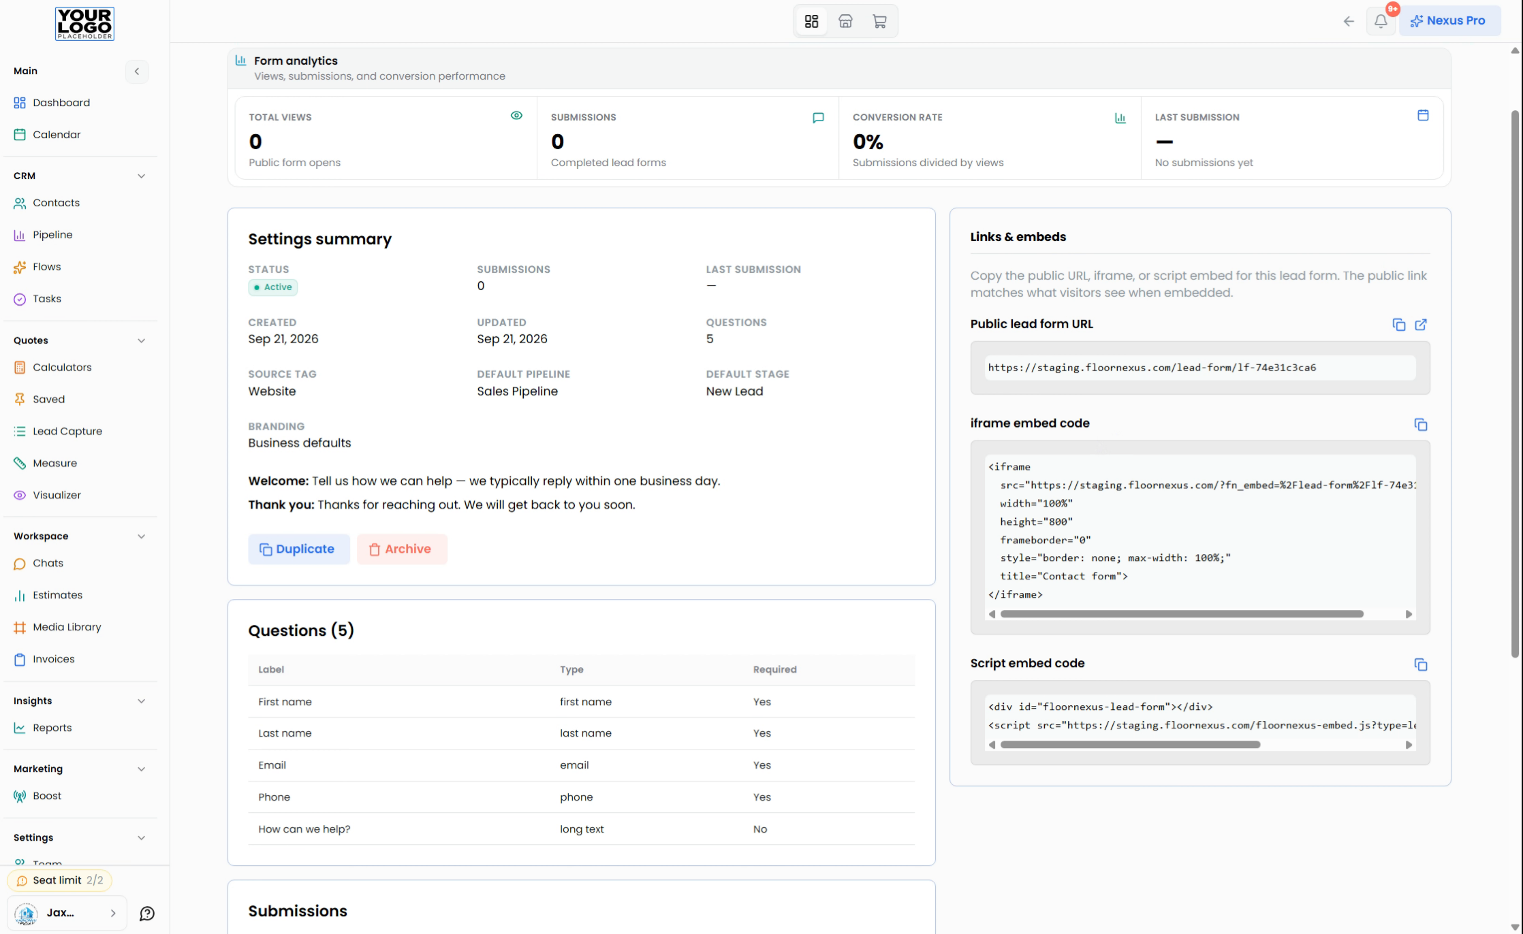Open the dashboard grid view icon in top bar
This screenshot has height=934, width=1523.
pyautogui.click(x=811, y=21)
